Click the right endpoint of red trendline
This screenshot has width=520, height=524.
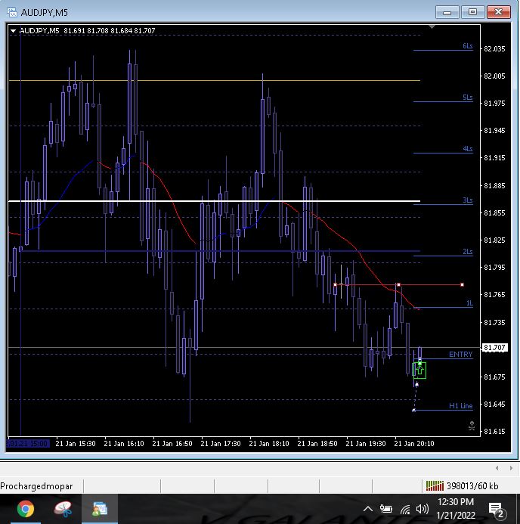(462, 285)
